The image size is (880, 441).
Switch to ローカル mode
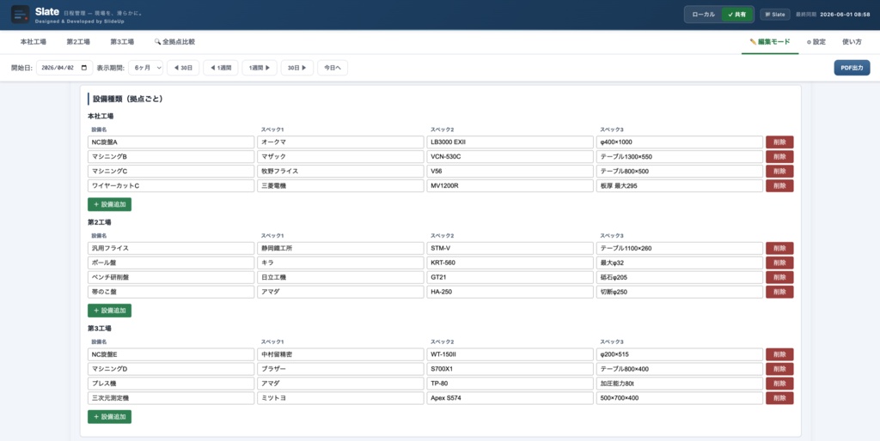[x=703, y=15]
